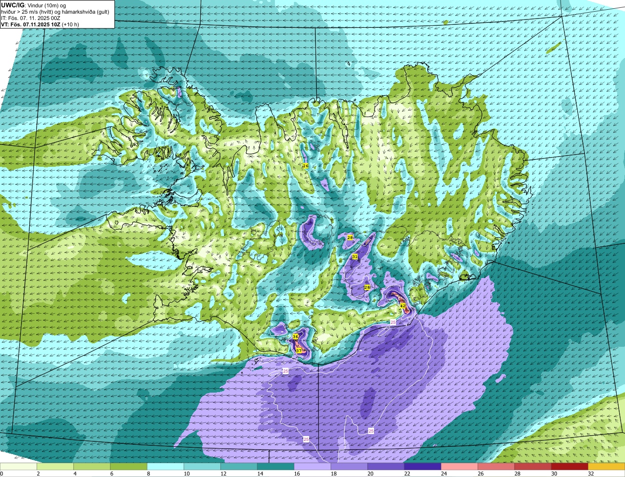This screenshot has height=477, width=625.
Task: Pick the 22–24 dark indigo scale swatch
Action: pos(423,466)
